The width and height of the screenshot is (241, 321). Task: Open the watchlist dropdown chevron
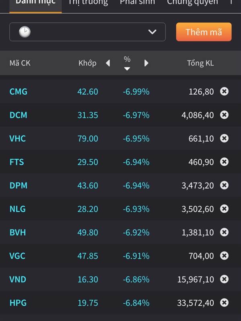(152, 32)
